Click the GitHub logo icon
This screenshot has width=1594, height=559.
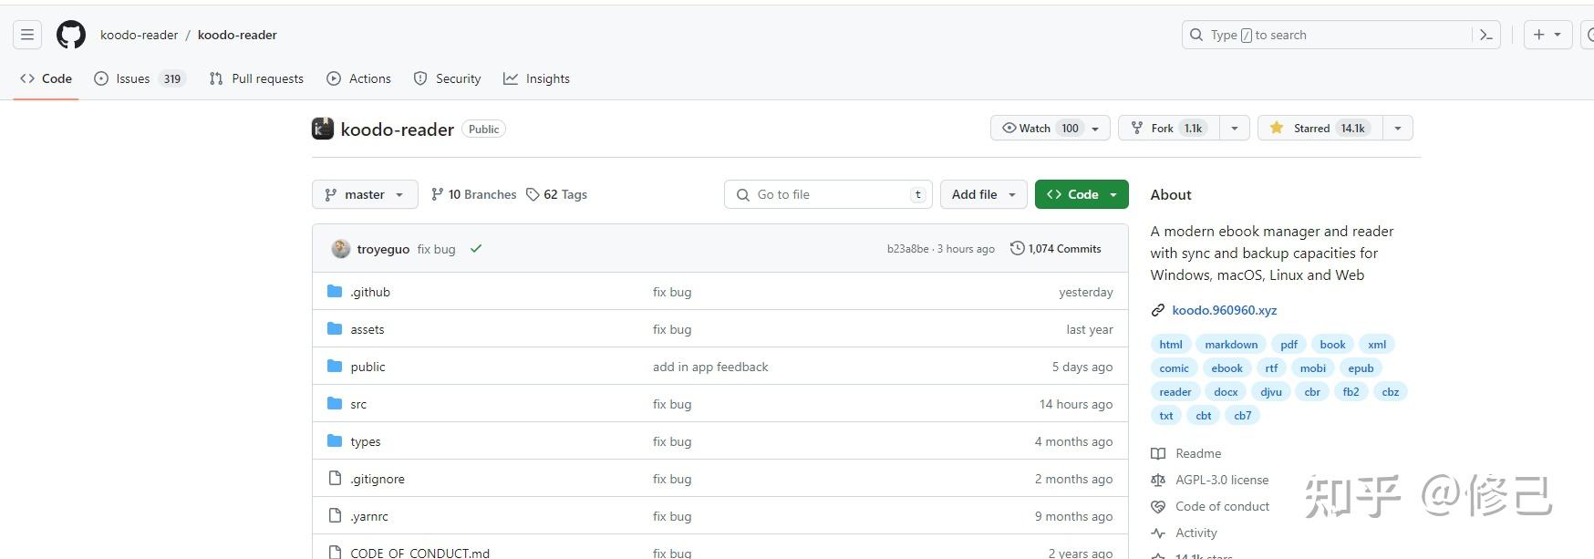(71, 35)
